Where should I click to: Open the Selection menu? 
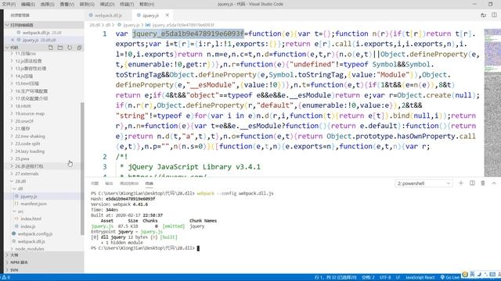[47, 4]
